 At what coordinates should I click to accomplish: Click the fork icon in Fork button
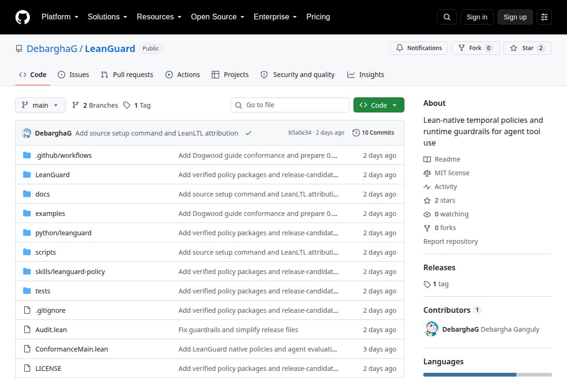(x=462, y=48)
